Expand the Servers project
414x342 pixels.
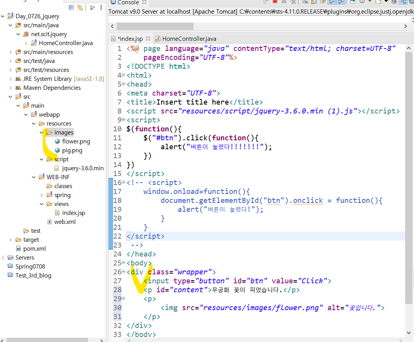coord(3,258)
